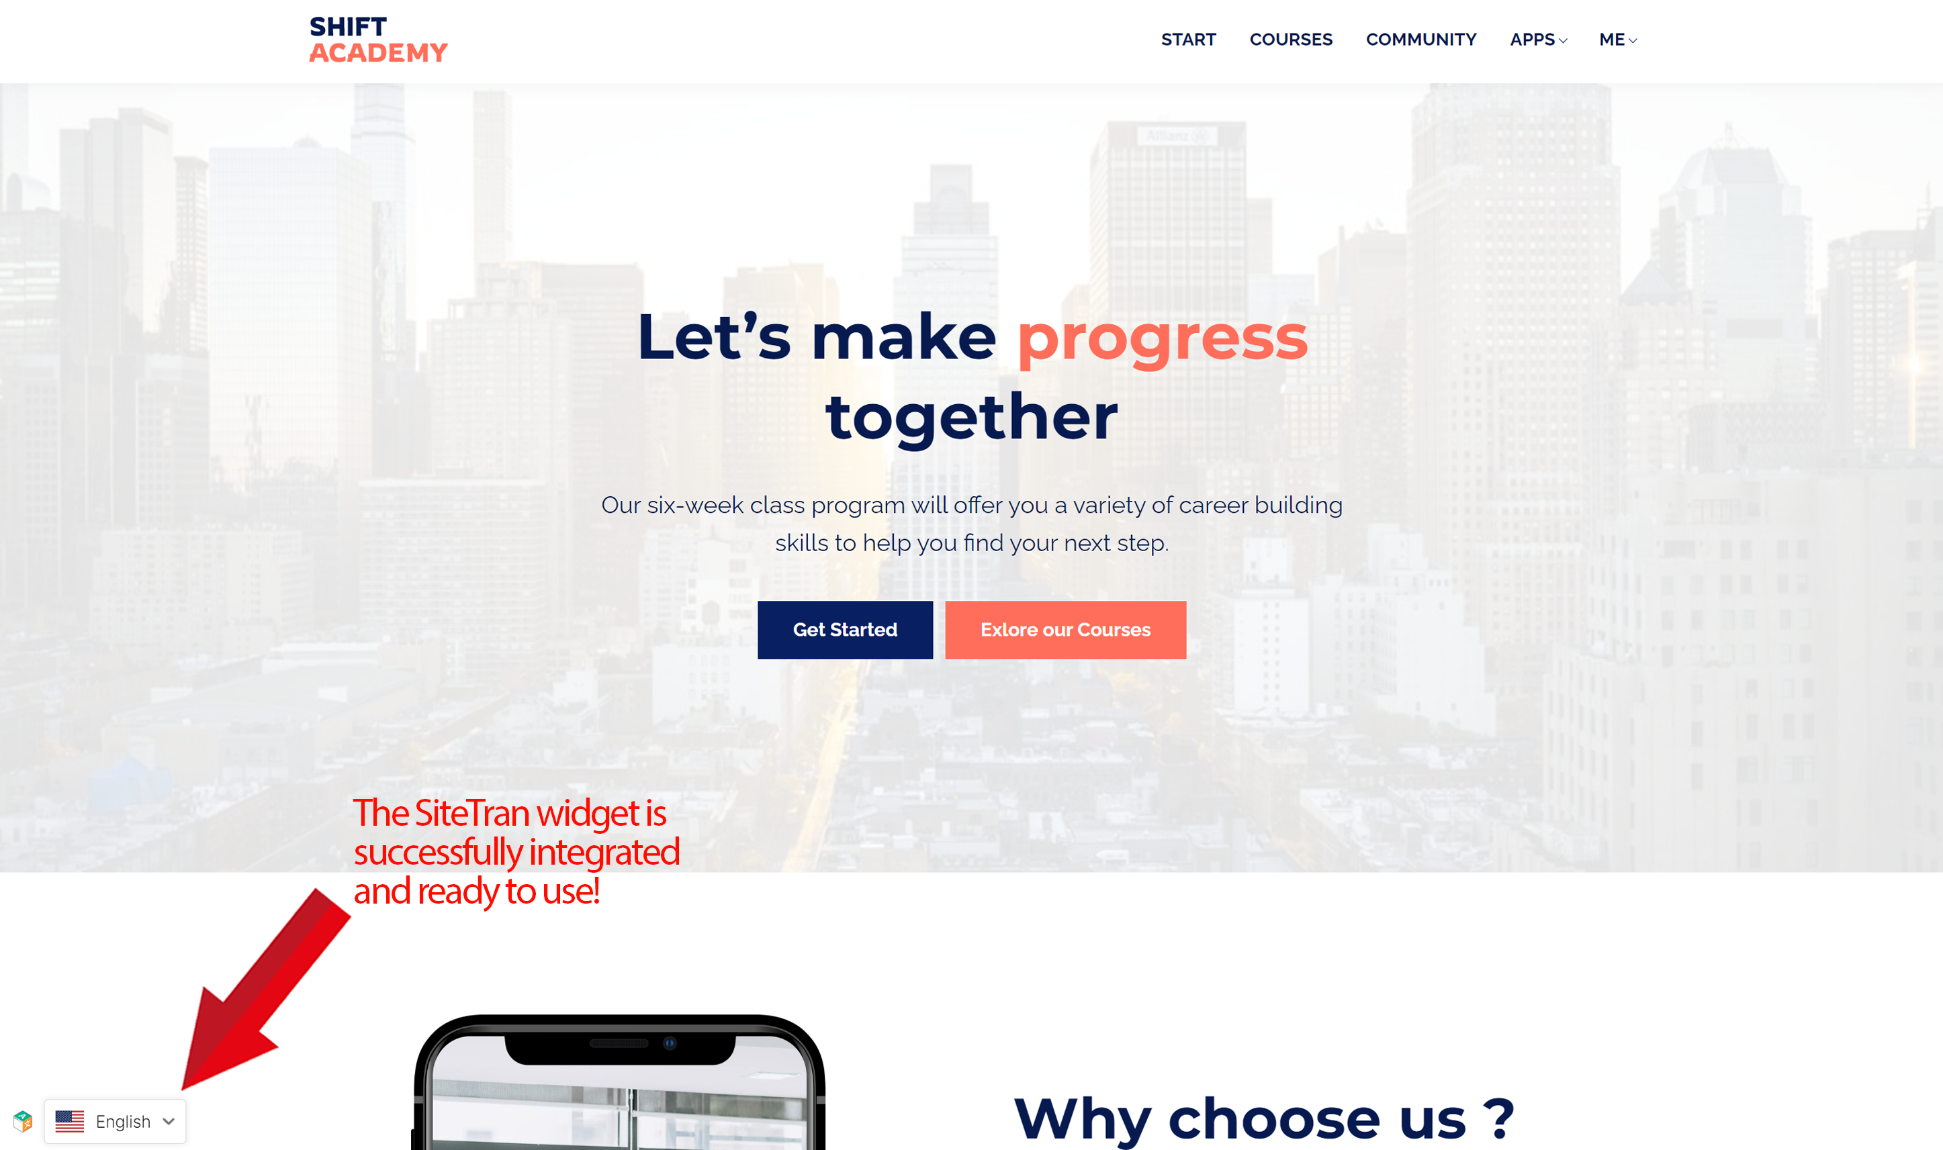
Task: Click the courses navigation icon
Action: [1292, 40]
